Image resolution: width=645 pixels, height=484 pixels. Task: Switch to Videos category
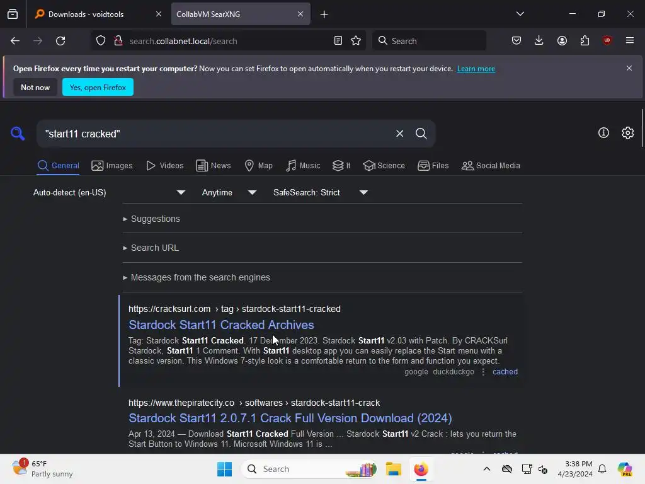[x=165, y=166]
